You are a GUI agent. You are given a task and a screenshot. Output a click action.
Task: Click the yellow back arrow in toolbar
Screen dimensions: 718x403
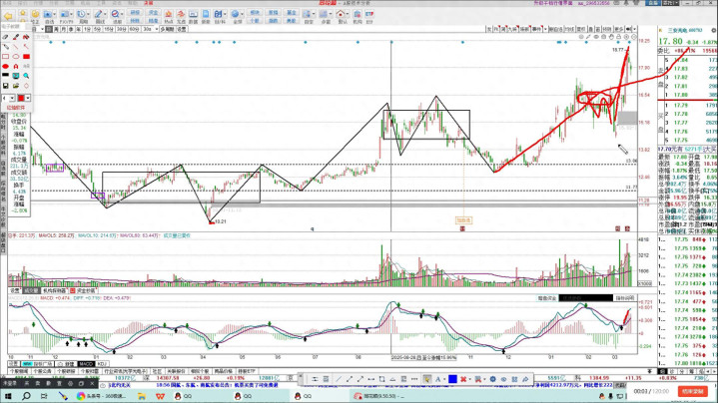[x=10, y=18]
